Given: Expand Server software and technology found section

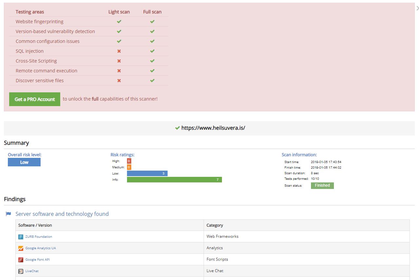Looking at the screenshot, I should (62, 214).
